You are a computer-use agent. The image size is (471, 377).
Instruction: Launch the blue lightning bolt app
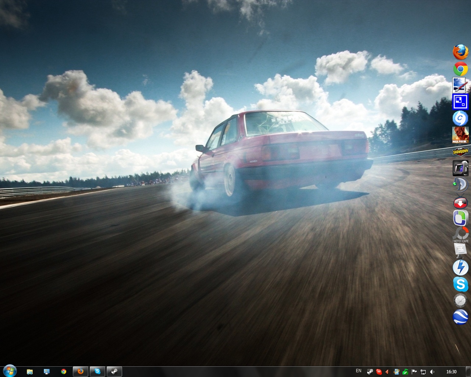pyautogui.click(x=460, y=267)
